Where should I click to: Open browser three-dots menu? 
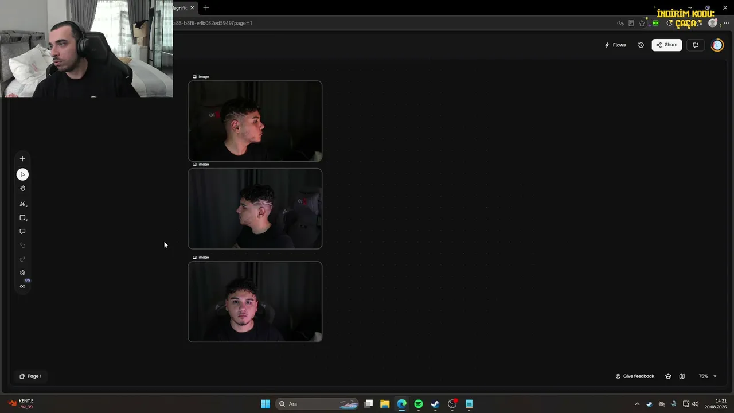pyautogui.click(x=726, y=23)
